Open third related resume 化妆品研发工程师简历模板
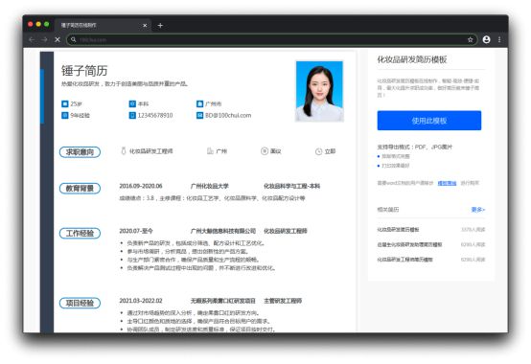This screenshot has width=531, height=364. [404, 260]
